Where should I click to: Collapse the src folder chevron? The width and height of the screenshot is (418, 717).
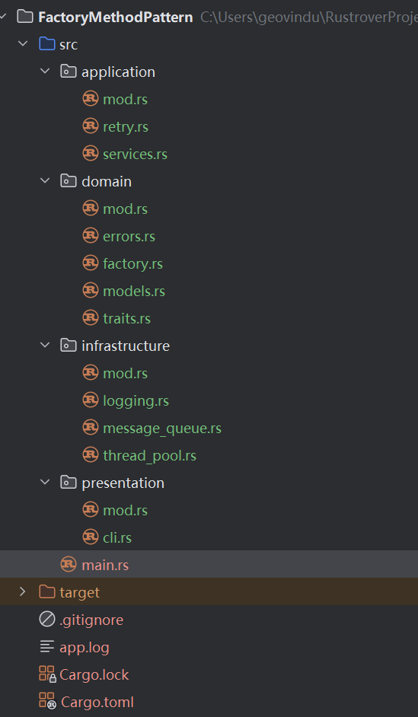23,44
